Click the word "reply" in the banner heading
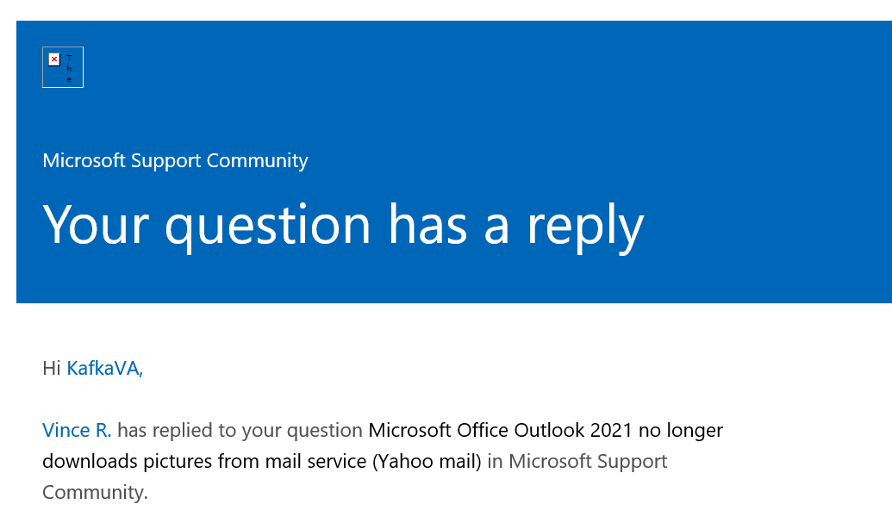The width and height of the screenshot is (892, 523). 585,226
